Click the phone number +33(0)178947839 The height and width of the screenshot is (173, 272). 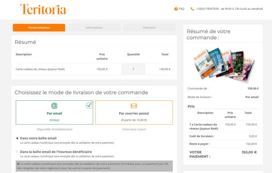[207, 9]
